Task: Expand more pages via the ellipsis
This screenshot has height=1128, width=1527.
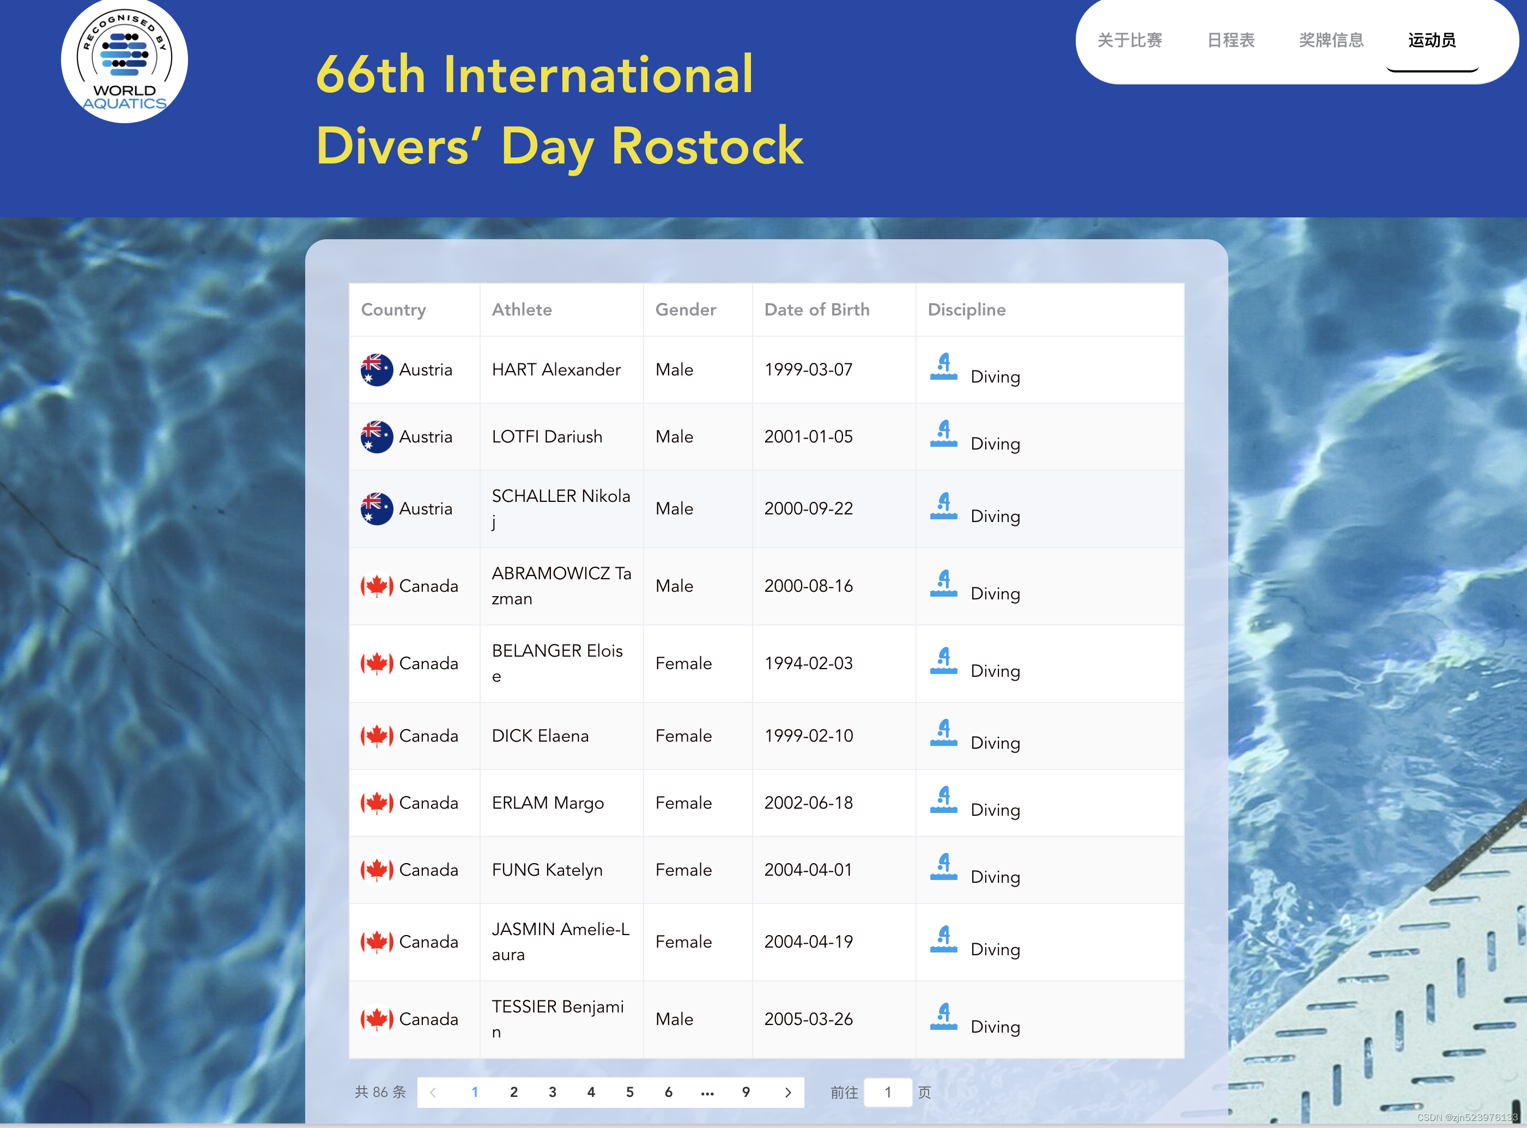Action: [707, 1092]
